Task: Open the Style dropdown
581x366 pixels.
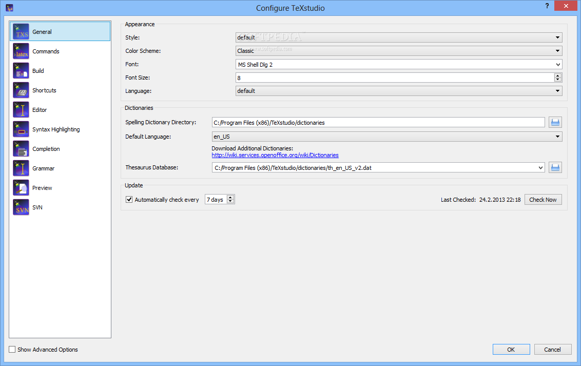Action: [x=399, y=37]
